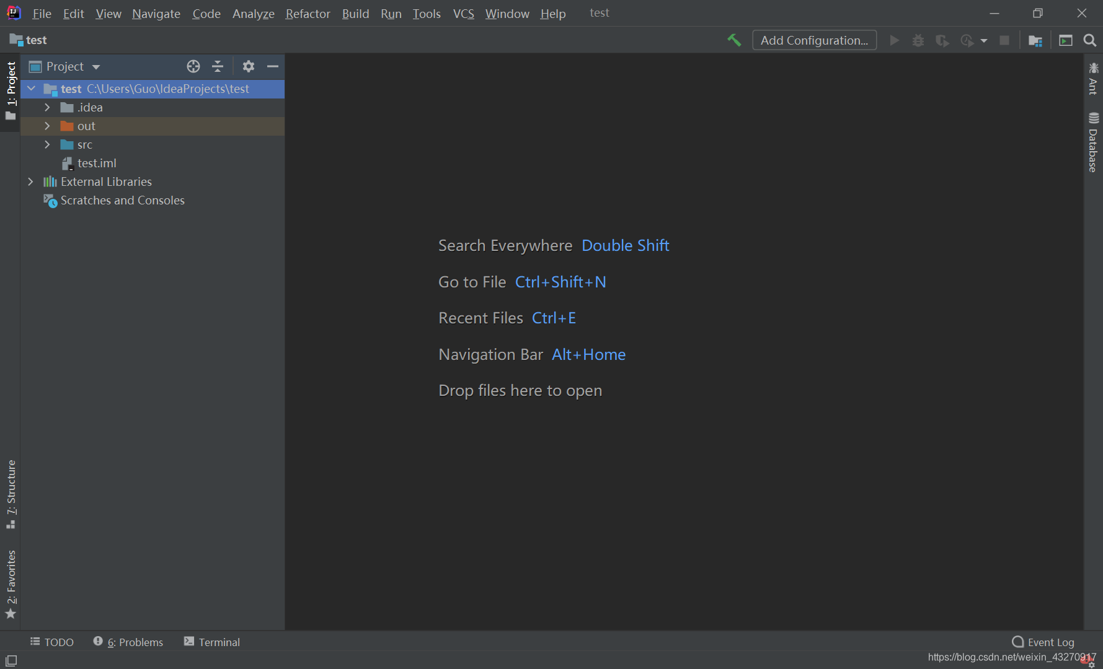
Task: Open the File menu
Action: [42, 13]
